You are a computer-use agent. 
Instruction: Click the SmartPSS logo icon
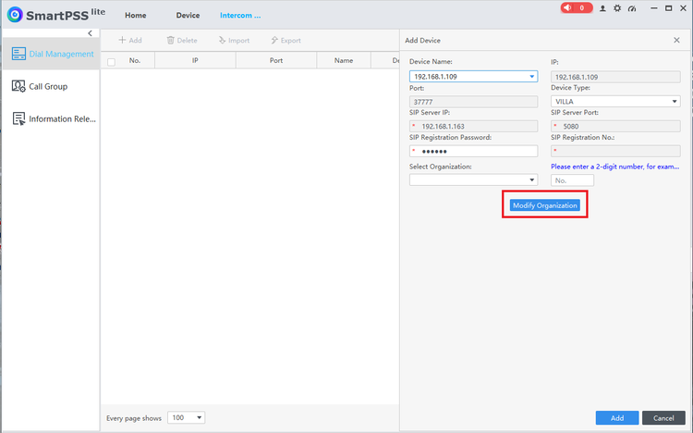(x=14, y=15)
